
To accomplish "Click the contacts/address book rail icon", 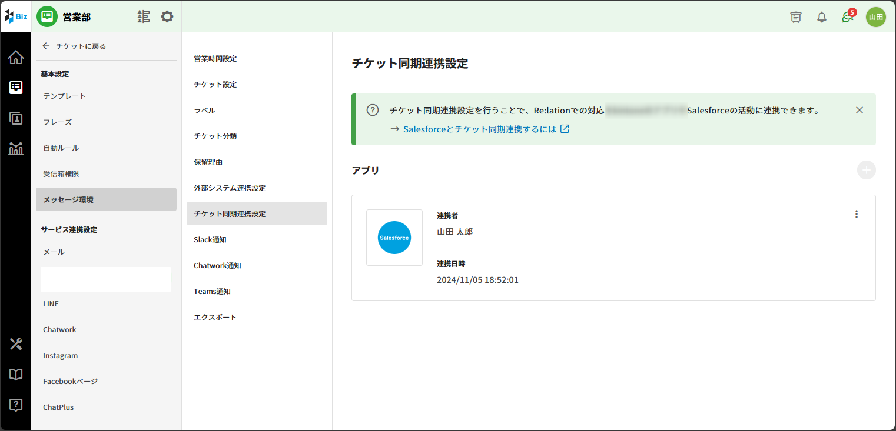I will (16, 118).
